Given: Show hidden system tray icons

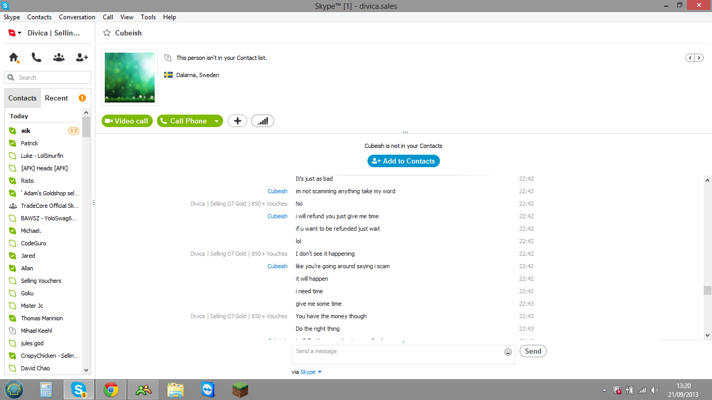Looking at the screenshot, I should coord(604,390).
